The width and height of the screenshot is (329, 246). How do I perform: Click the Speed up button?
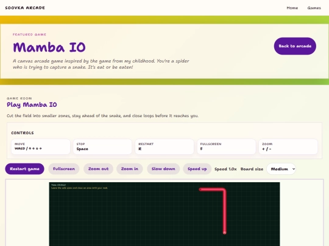click(x=197, y=169)
